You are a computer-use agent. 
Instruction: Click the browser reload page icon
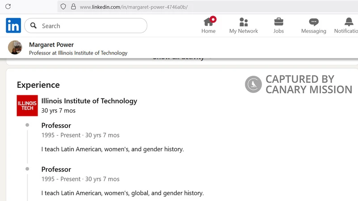pos(8,7)
